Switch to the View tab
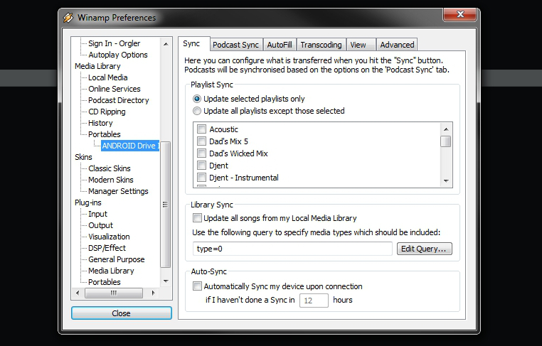Image resolution: width=542 pixels, height=346 pixels. click(361, 45)
